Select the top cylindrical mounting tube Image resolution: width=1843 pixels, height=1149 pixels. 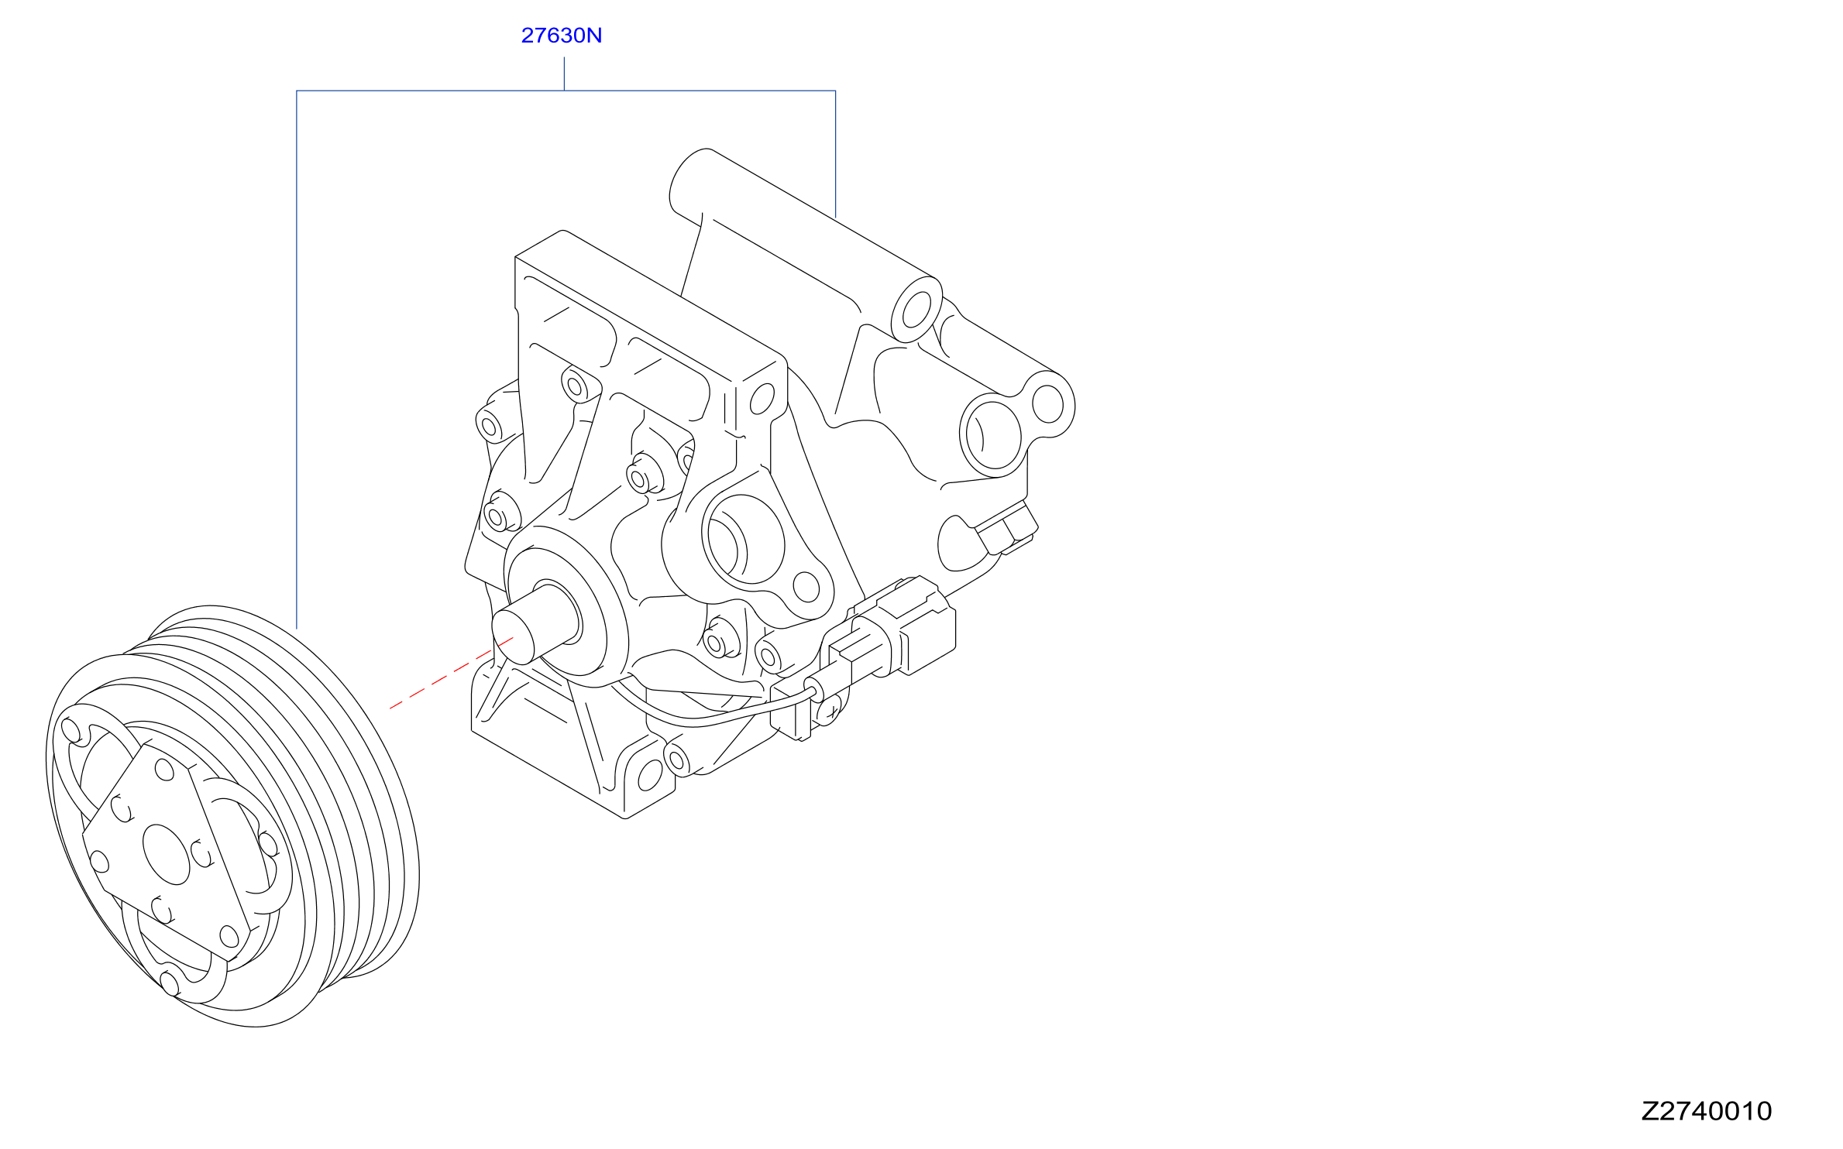click(x=806, y=245)
